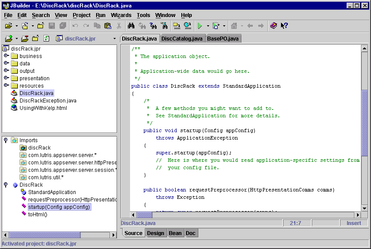Viewport: 371px width, 249px height.
Task: Click the Make project icon
Action: (x=176, y=26)
